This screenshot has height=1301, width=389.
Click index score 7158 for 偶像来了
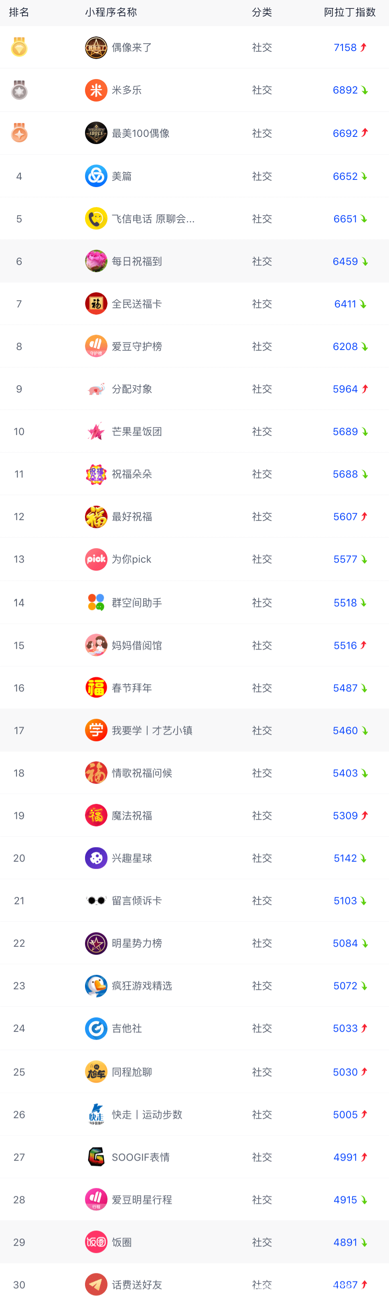coord(345,47)
